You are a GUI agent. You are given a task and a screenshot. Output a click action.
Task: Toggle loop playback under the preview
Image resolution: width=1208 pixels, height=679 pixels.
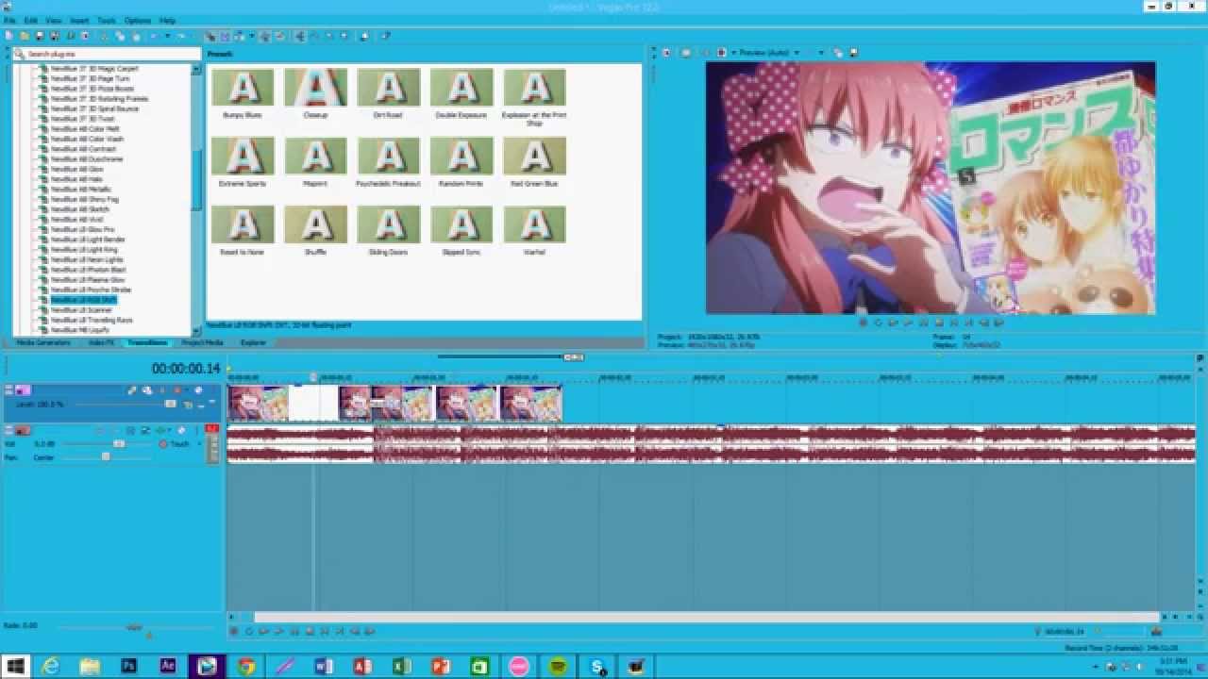(x=878, y=323)
